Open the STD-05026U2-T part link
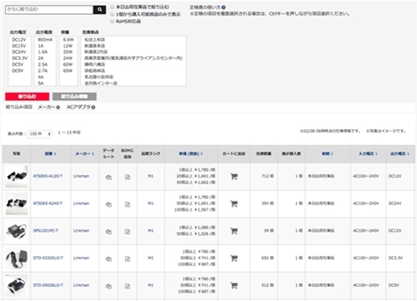The image size is (417, 301). click(x=48, y=285)
